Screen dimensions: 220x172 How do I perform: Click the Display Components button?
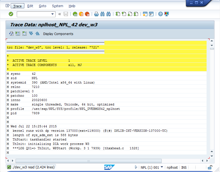(58, 34)
